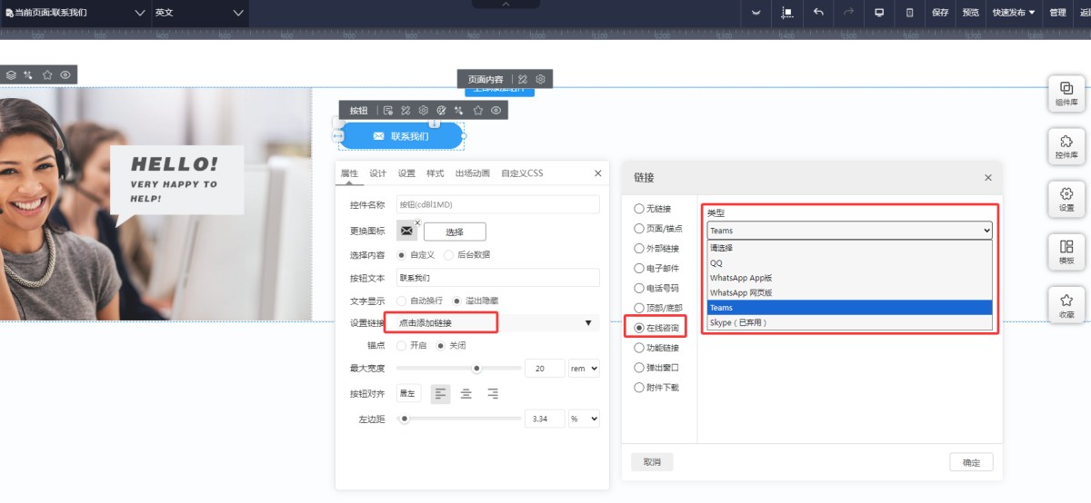Click the undo arrow in top toolbar
Image resolution: width=1091 pixels, height=503 pixels.
coord(818,13)
